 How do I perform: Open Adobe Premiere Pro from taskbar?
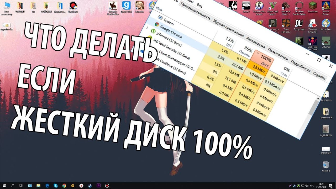pos(98,186)
